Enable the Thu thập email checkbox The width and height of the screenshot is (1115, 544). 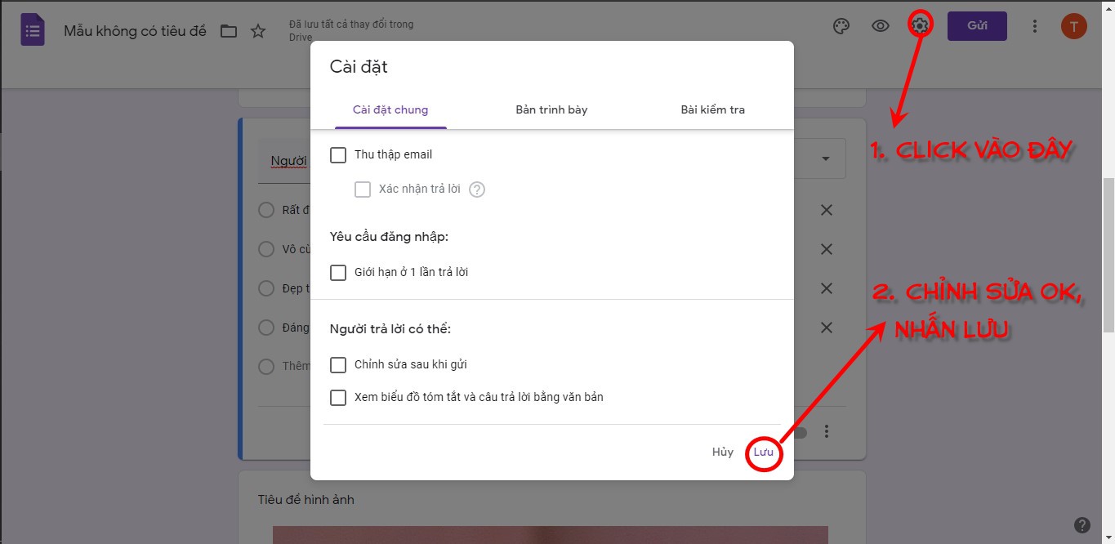click(338, 154)
